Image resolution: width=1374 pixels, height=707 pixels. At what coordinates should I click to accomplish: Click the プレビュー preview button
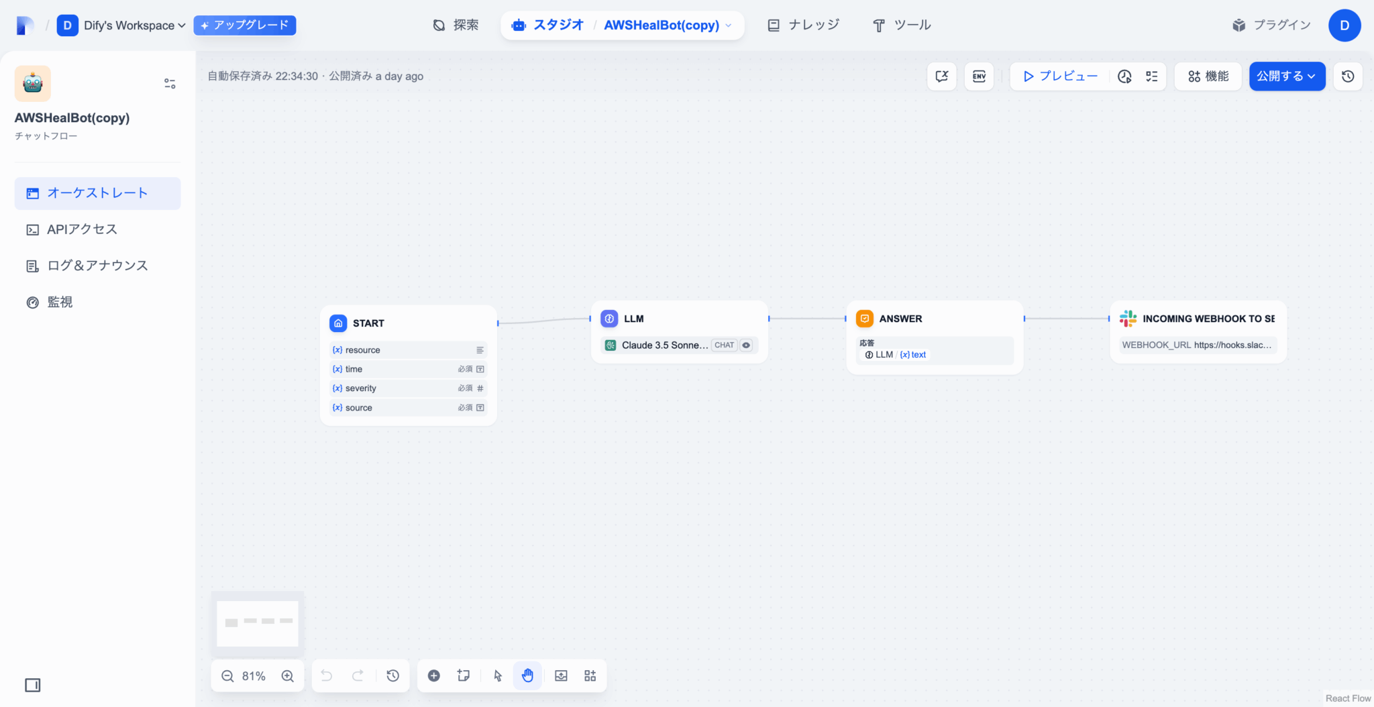click(1060, 76)
